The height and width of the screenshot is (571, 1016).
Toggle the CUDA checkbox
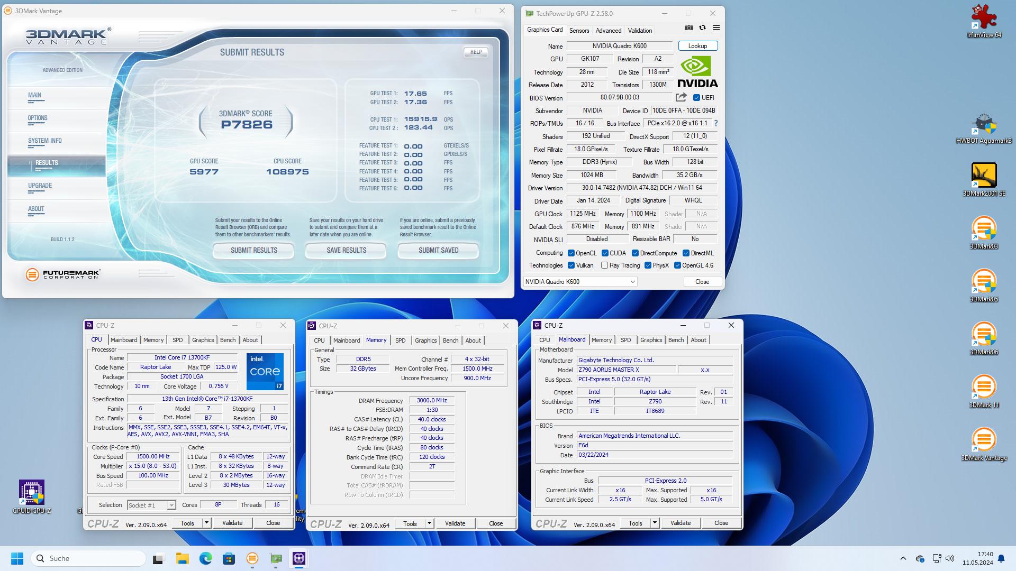[605, 253]
